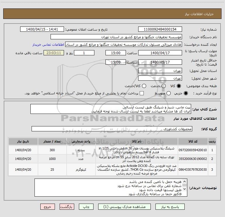Screen dimensions: 225x217
Task: Toggle the اسناد خزانه اسلامی payment checkbox
Action: [x=142, y=93]
